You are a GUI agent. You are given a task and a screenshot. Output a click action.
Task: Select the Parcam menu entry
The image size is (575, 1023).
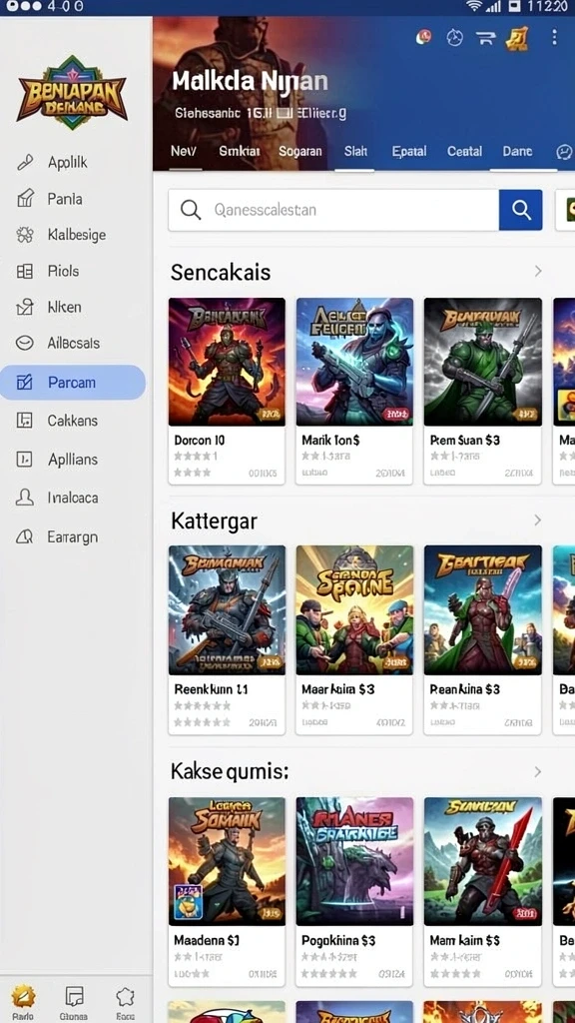72,383
